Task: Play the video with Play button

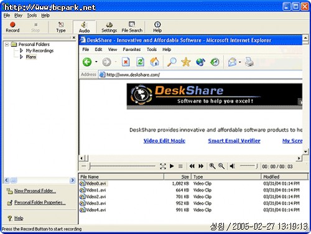Action: point(172,166)
